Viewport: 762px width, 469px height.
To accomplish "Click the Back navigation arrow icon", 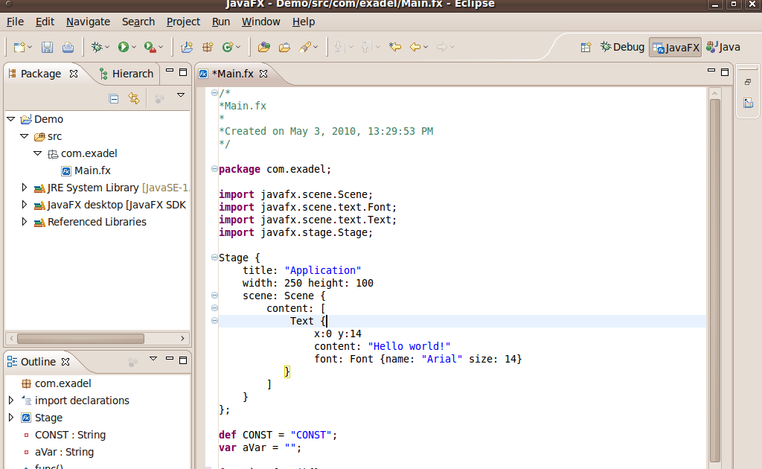I will 415,47.
